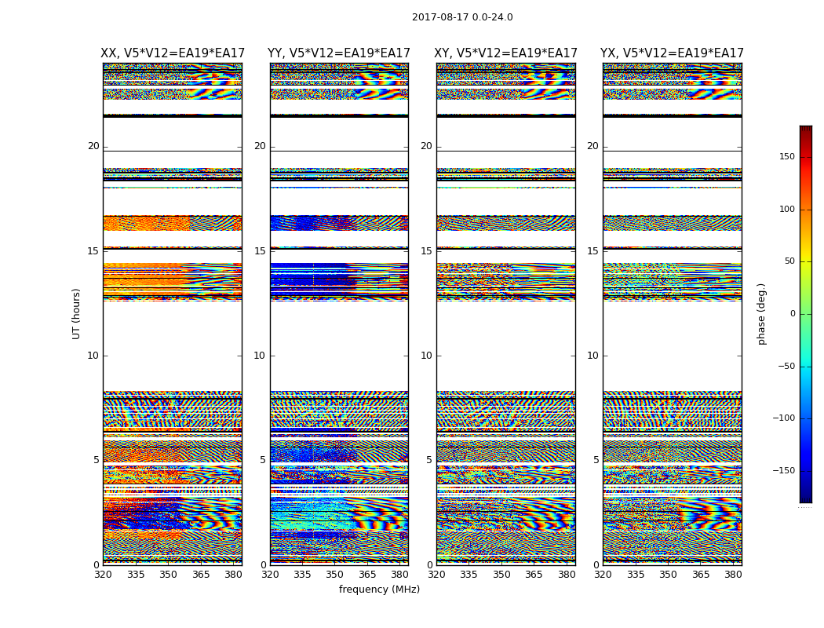The width and height of the screenshot is (824, 628).
Task: Click the 'phase (deg.)' colorbar label
Action: (761, 314)
